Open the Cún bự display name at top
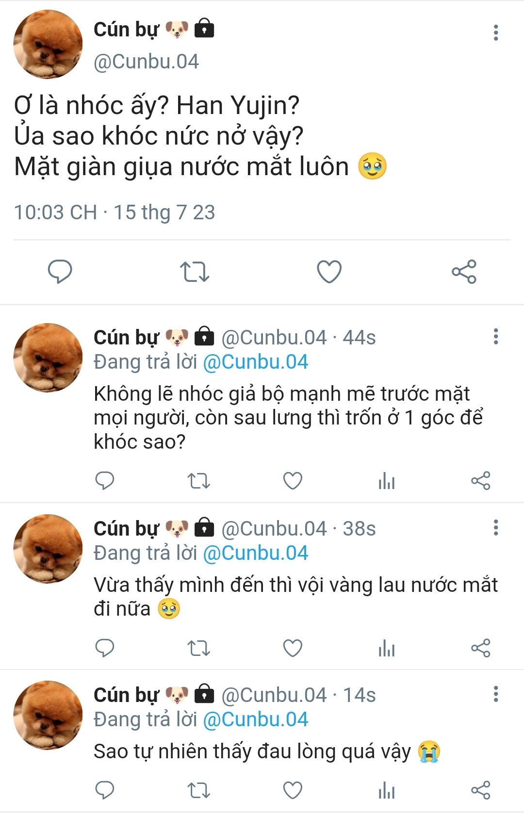This screenshot has height=816, width=524. click(x=126, y=30)
